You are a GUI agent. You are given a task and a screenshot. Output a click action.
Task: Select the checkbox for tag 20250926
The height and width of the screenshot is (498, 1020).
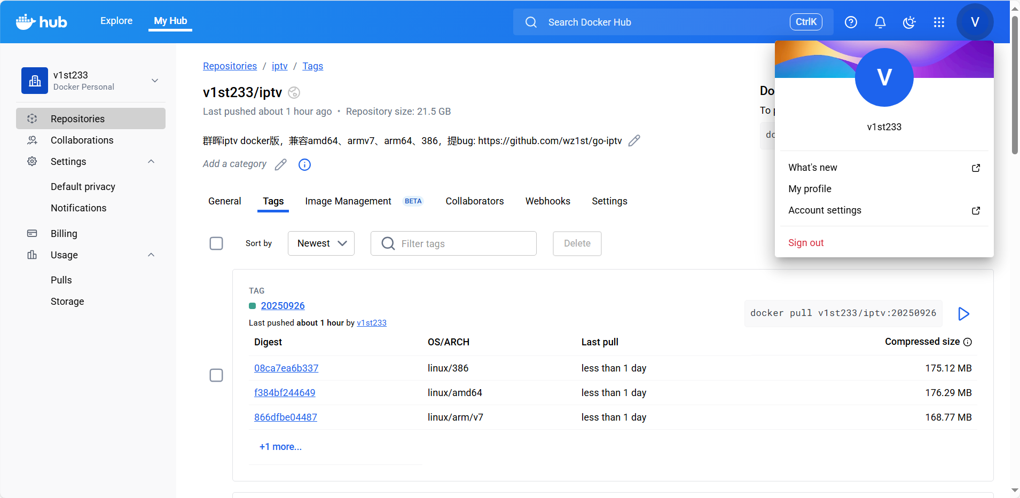216,375
